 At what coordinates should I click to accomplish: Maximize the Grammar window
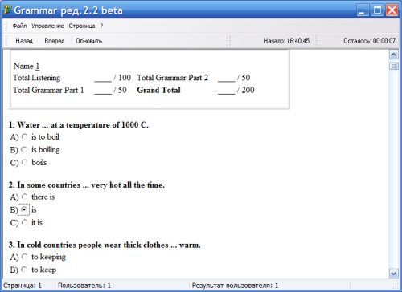378,10
